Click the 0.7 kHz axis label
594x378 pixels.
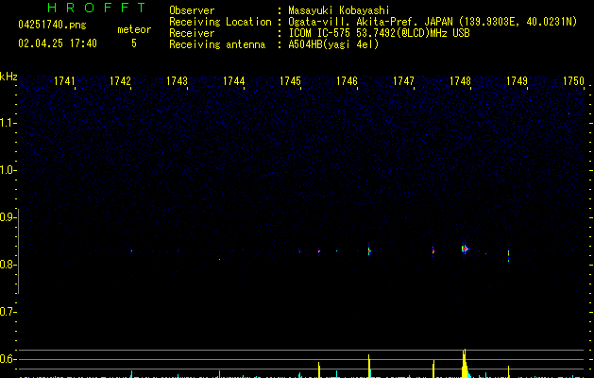(x=8, y=312)
